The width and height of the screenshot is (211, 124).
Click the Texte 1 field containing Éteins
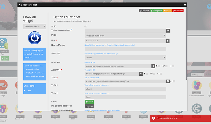(x=125, y=97)
